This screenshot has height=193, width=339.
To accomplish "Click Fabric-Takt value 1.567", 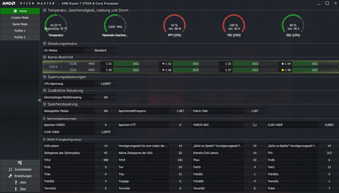I will [255, 111].
